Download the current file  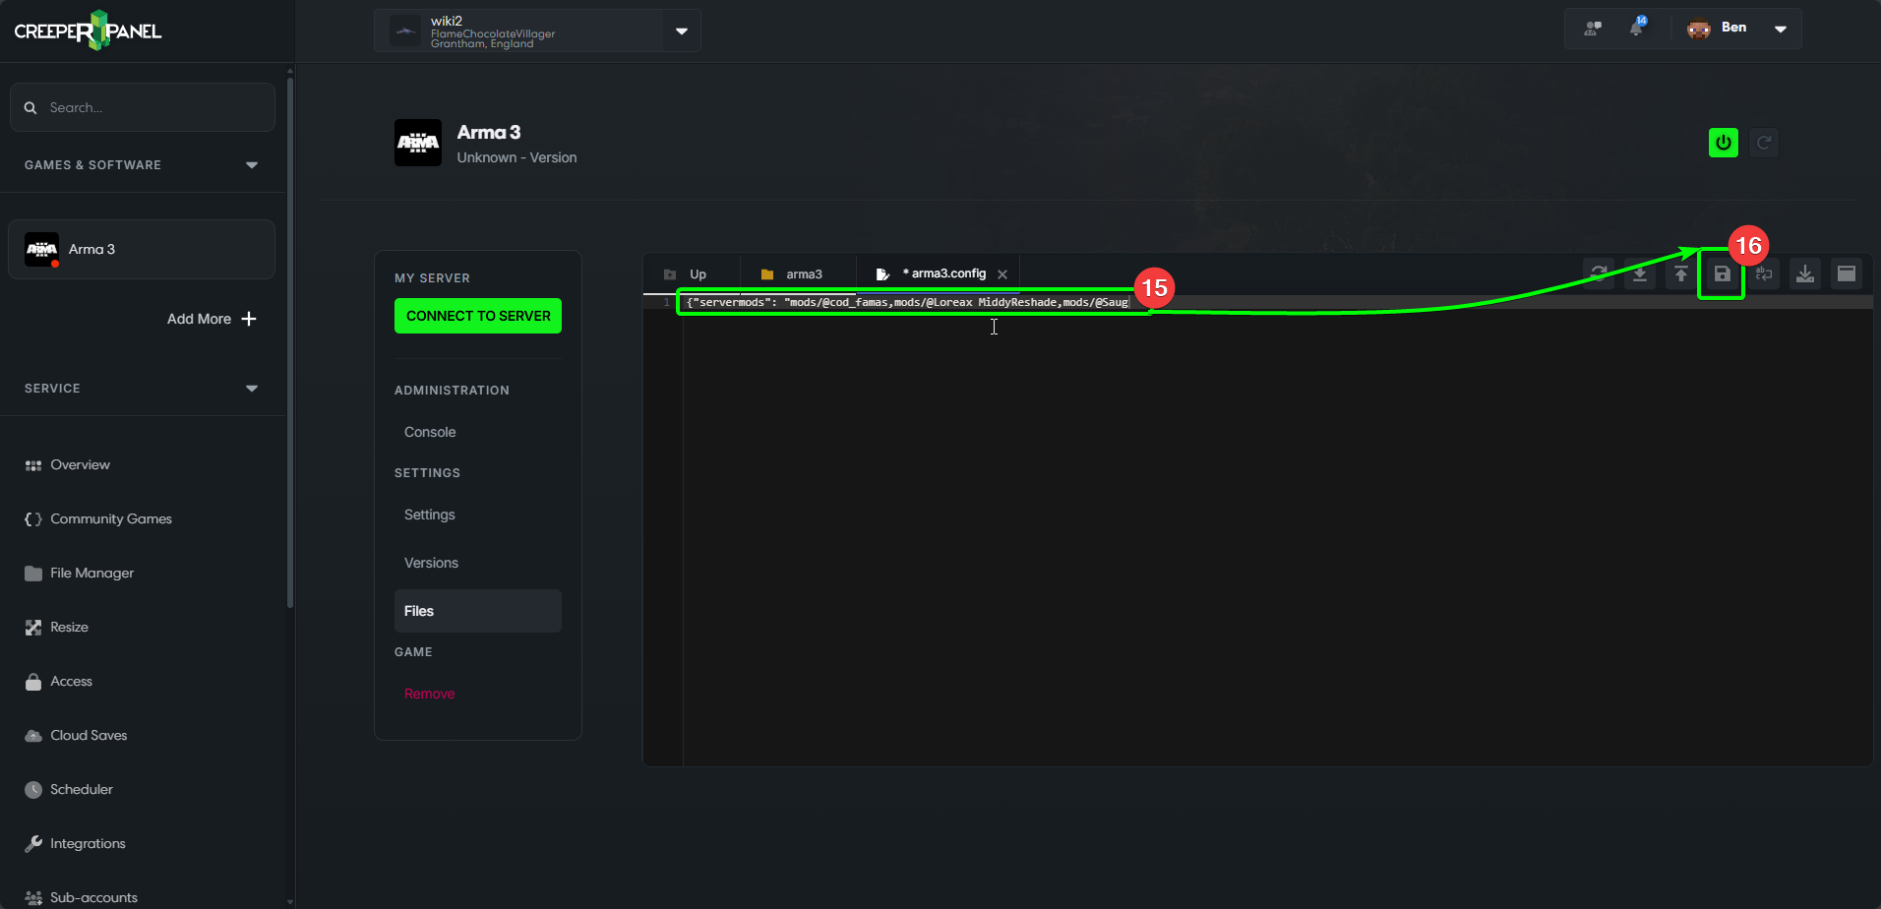pos(1639,273)
